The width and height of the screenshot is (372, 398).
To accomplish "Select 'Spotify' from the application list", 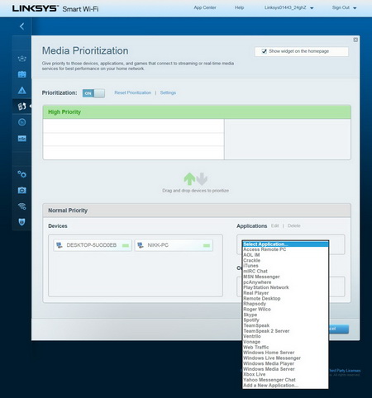I will [285, 320].
